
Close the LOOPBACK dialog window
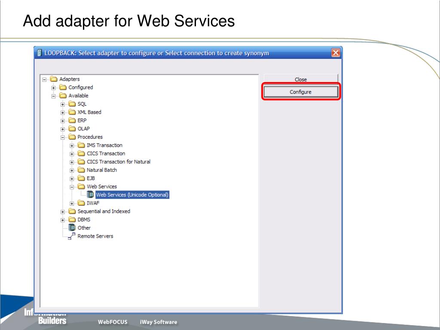point(336,53)
